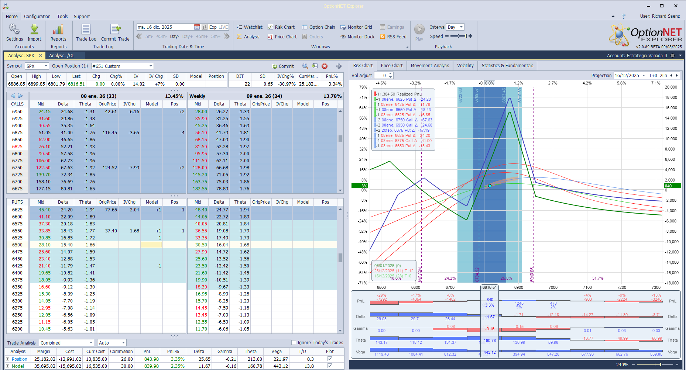Uncheck the Plot box for Position row

(330, 359)
